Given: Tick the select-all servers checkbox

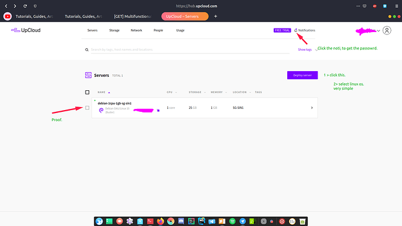Looking at the screenshot, I should (87, 92).
